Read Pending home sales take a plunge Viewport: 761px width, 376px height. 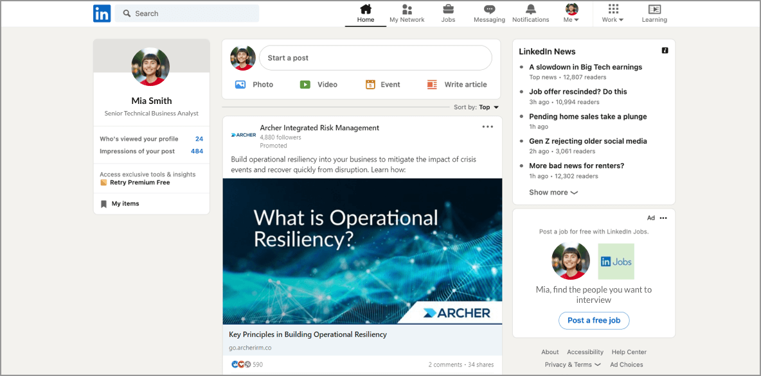[587, 117]
